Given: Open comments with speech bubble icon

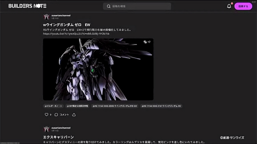Looking at the screenshot, I should (56, 115).
